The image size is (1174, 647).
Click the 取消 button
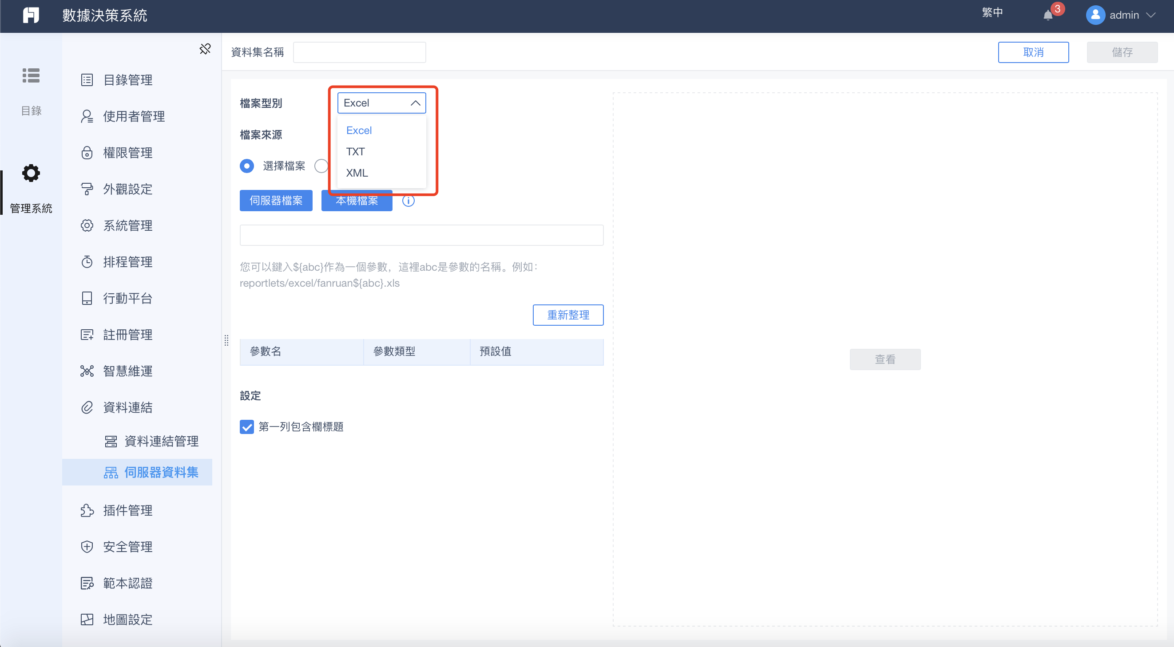click(1033, 52)
